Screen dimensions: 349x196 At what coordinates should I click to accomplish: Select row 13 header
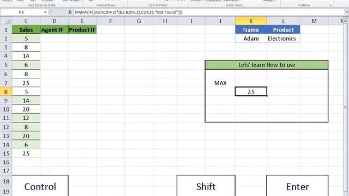(x=6, y=136)
